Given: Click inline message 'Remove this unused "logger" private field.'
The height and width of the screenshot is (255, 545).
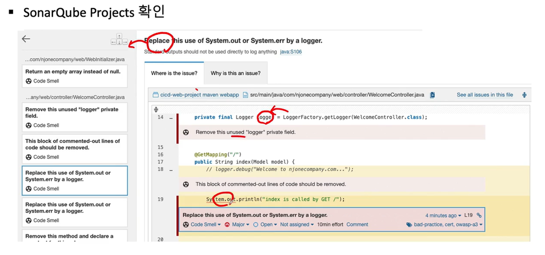Looking at the screenshot, I should pos(246,132).
